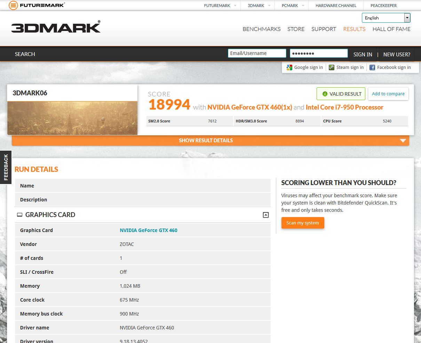This screenshot has width=421, height=343.
Task: Focus the password field
Action: [319, 53]
